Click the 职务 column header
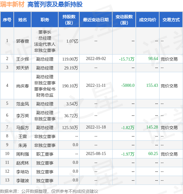The height and width of the screenshot is (194, 183). click(x=45, y=20)
